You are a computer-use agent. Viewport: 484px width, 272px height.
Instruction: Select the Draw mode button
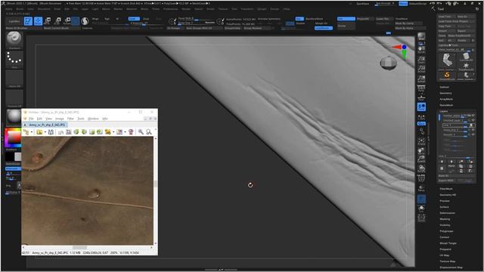[x=38, y=21]
